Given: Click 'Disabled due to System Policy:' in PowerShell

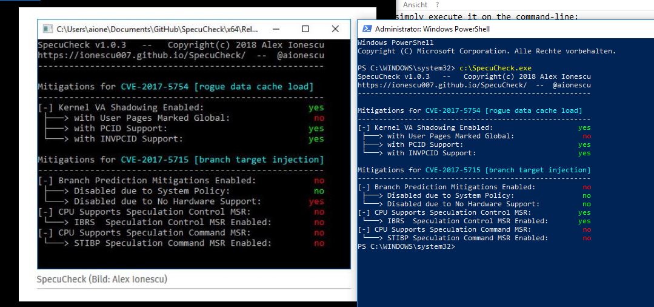Looking at the screenshot, I should click(x=451, y=195).
